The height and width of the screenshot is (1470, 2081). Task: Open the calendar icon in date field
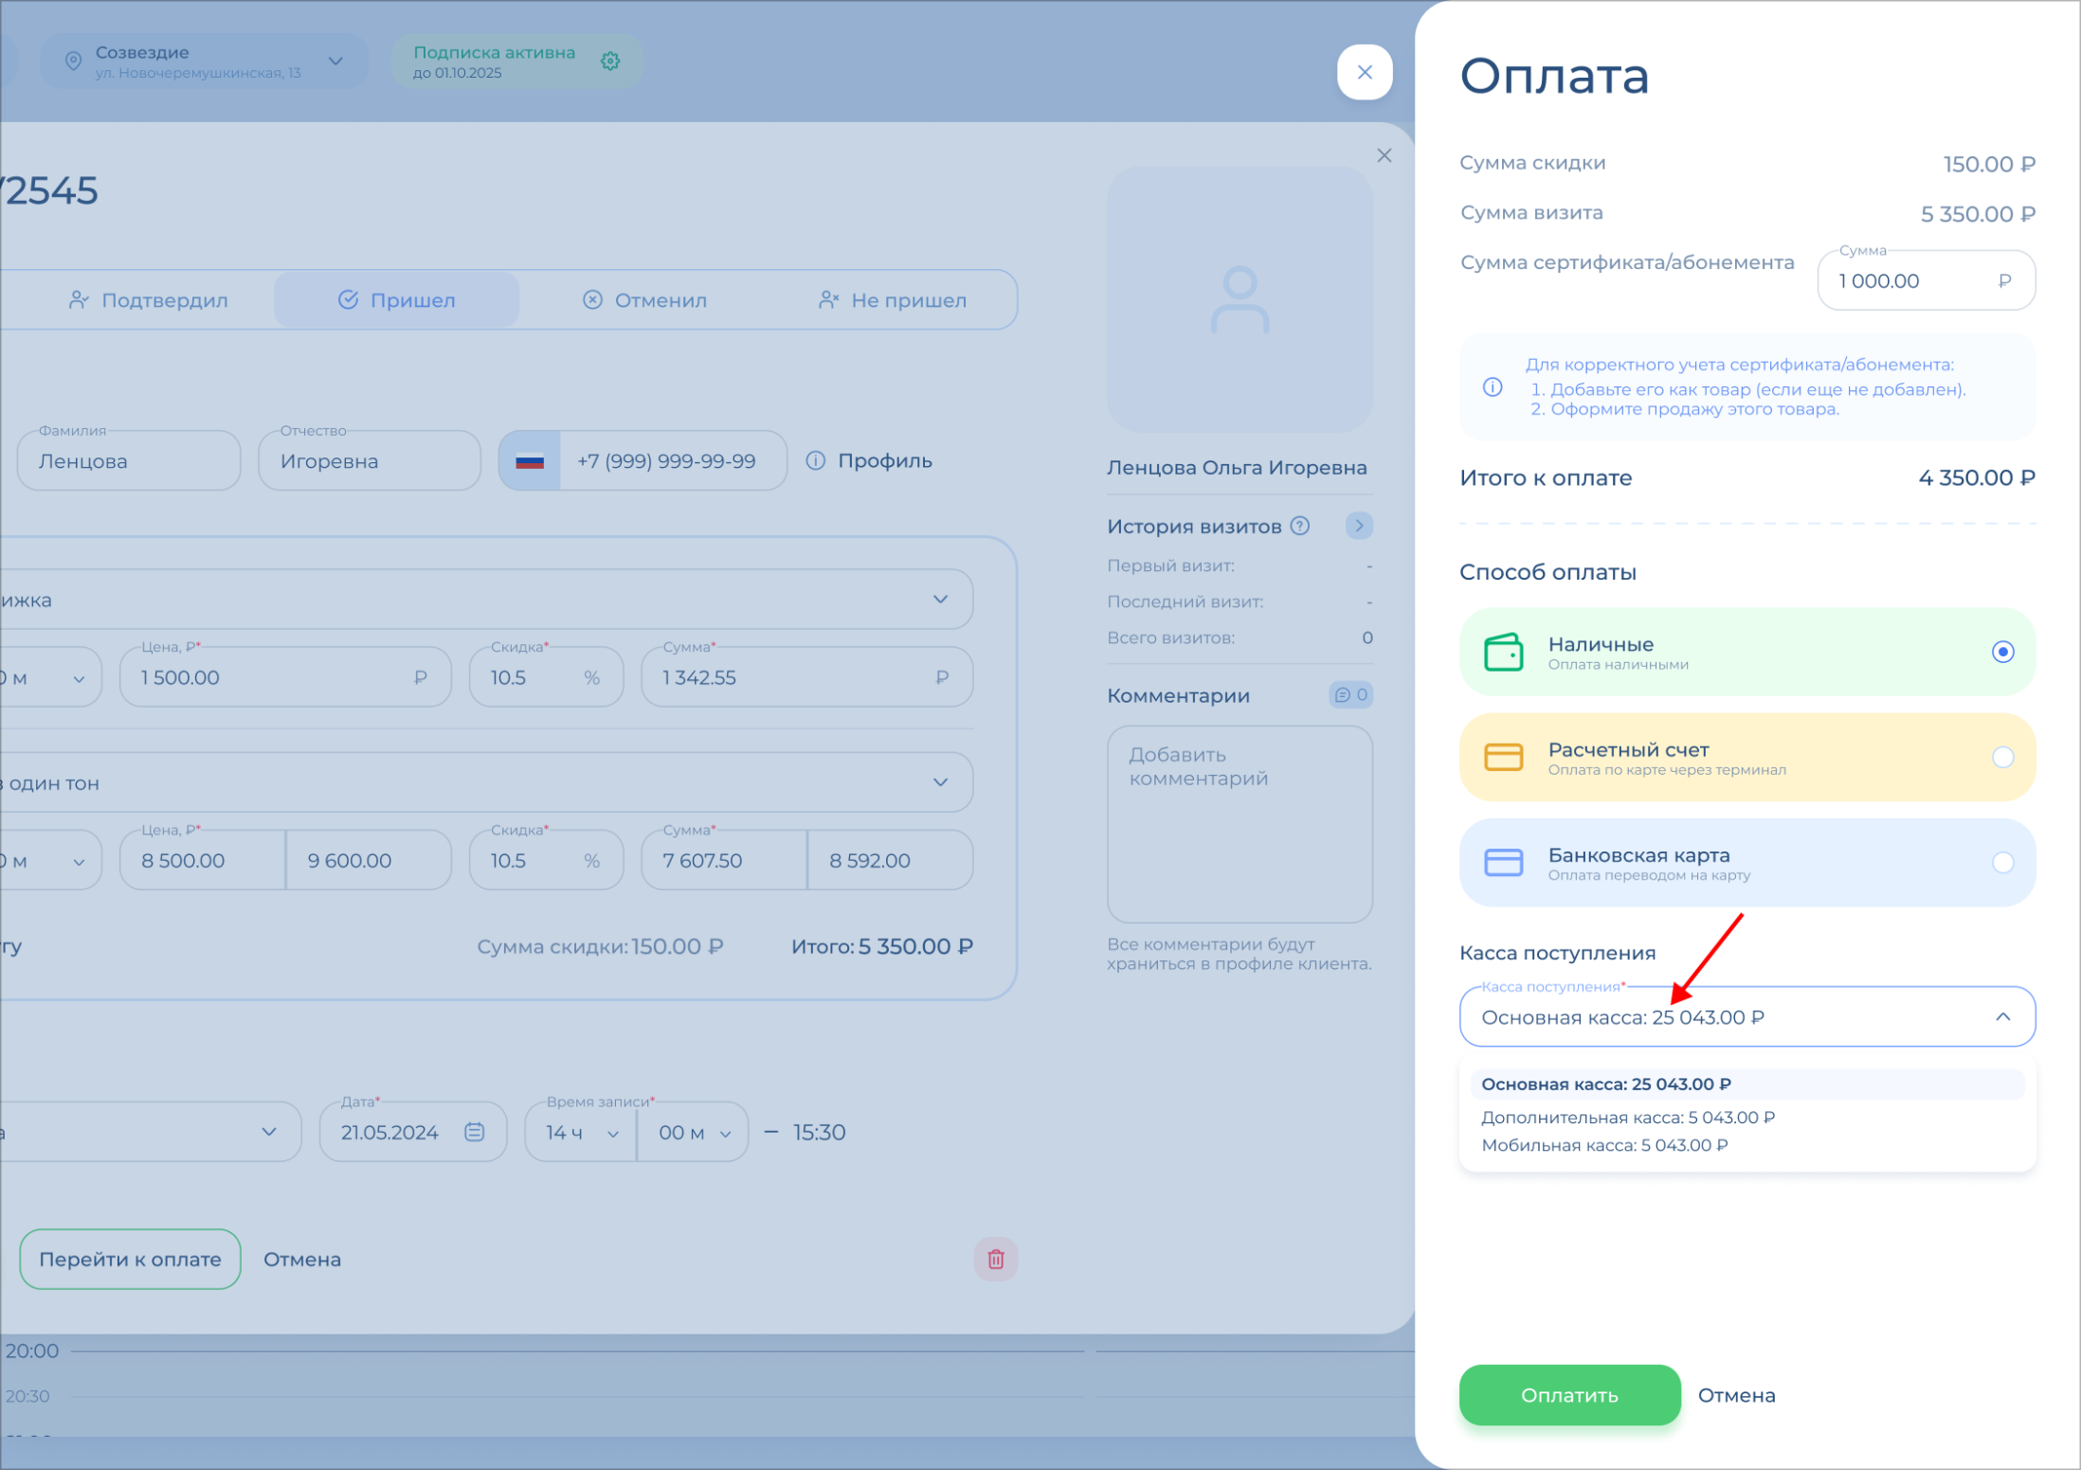(x=475, y=1132)
